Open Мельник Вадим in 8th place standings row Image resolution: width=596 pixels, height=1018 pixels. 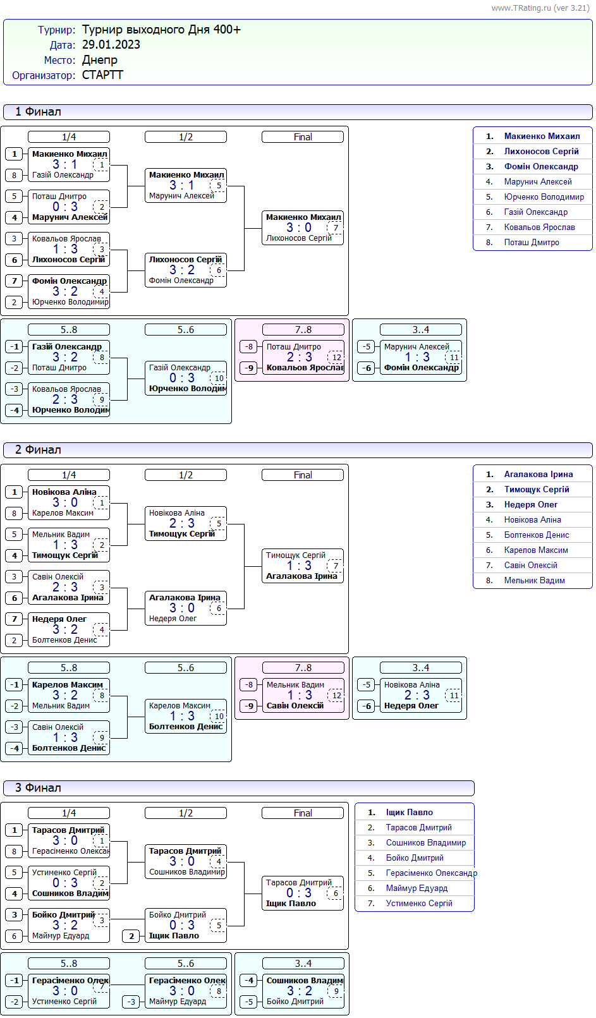[x=534, y=581]
